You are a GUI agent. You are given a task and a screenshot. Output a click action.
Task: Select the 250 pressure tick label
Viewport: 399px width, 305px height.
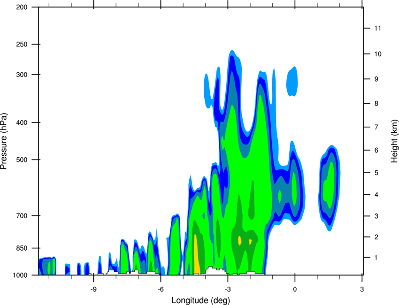[x=22, y=44]
